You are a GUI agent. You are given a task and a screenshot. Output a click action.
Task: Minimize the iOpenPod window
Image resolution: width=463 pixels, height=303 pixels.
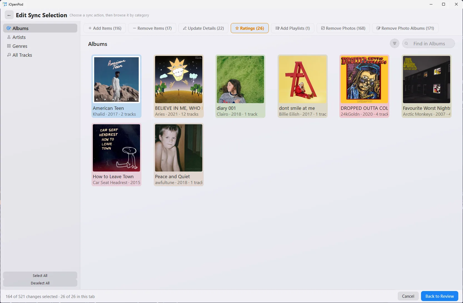click(x=431, y=4)
